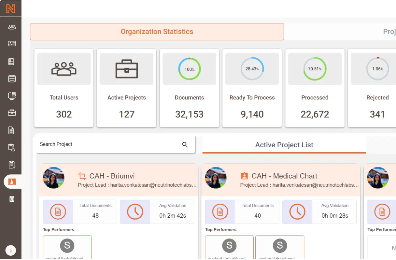Click the ID card sidebar icon
396x260 pixels.
pyautogui.click(x=12, y=44)
